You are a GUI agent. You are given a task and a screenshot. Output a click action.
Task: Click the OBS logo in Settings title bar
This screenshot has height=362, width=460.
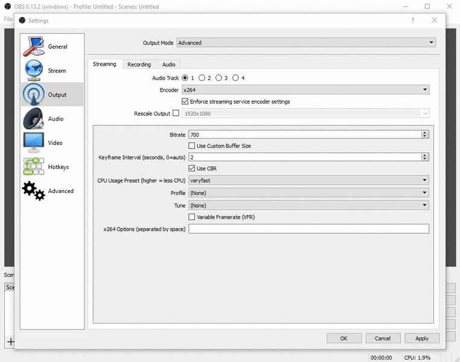click(x=22, y=21)
